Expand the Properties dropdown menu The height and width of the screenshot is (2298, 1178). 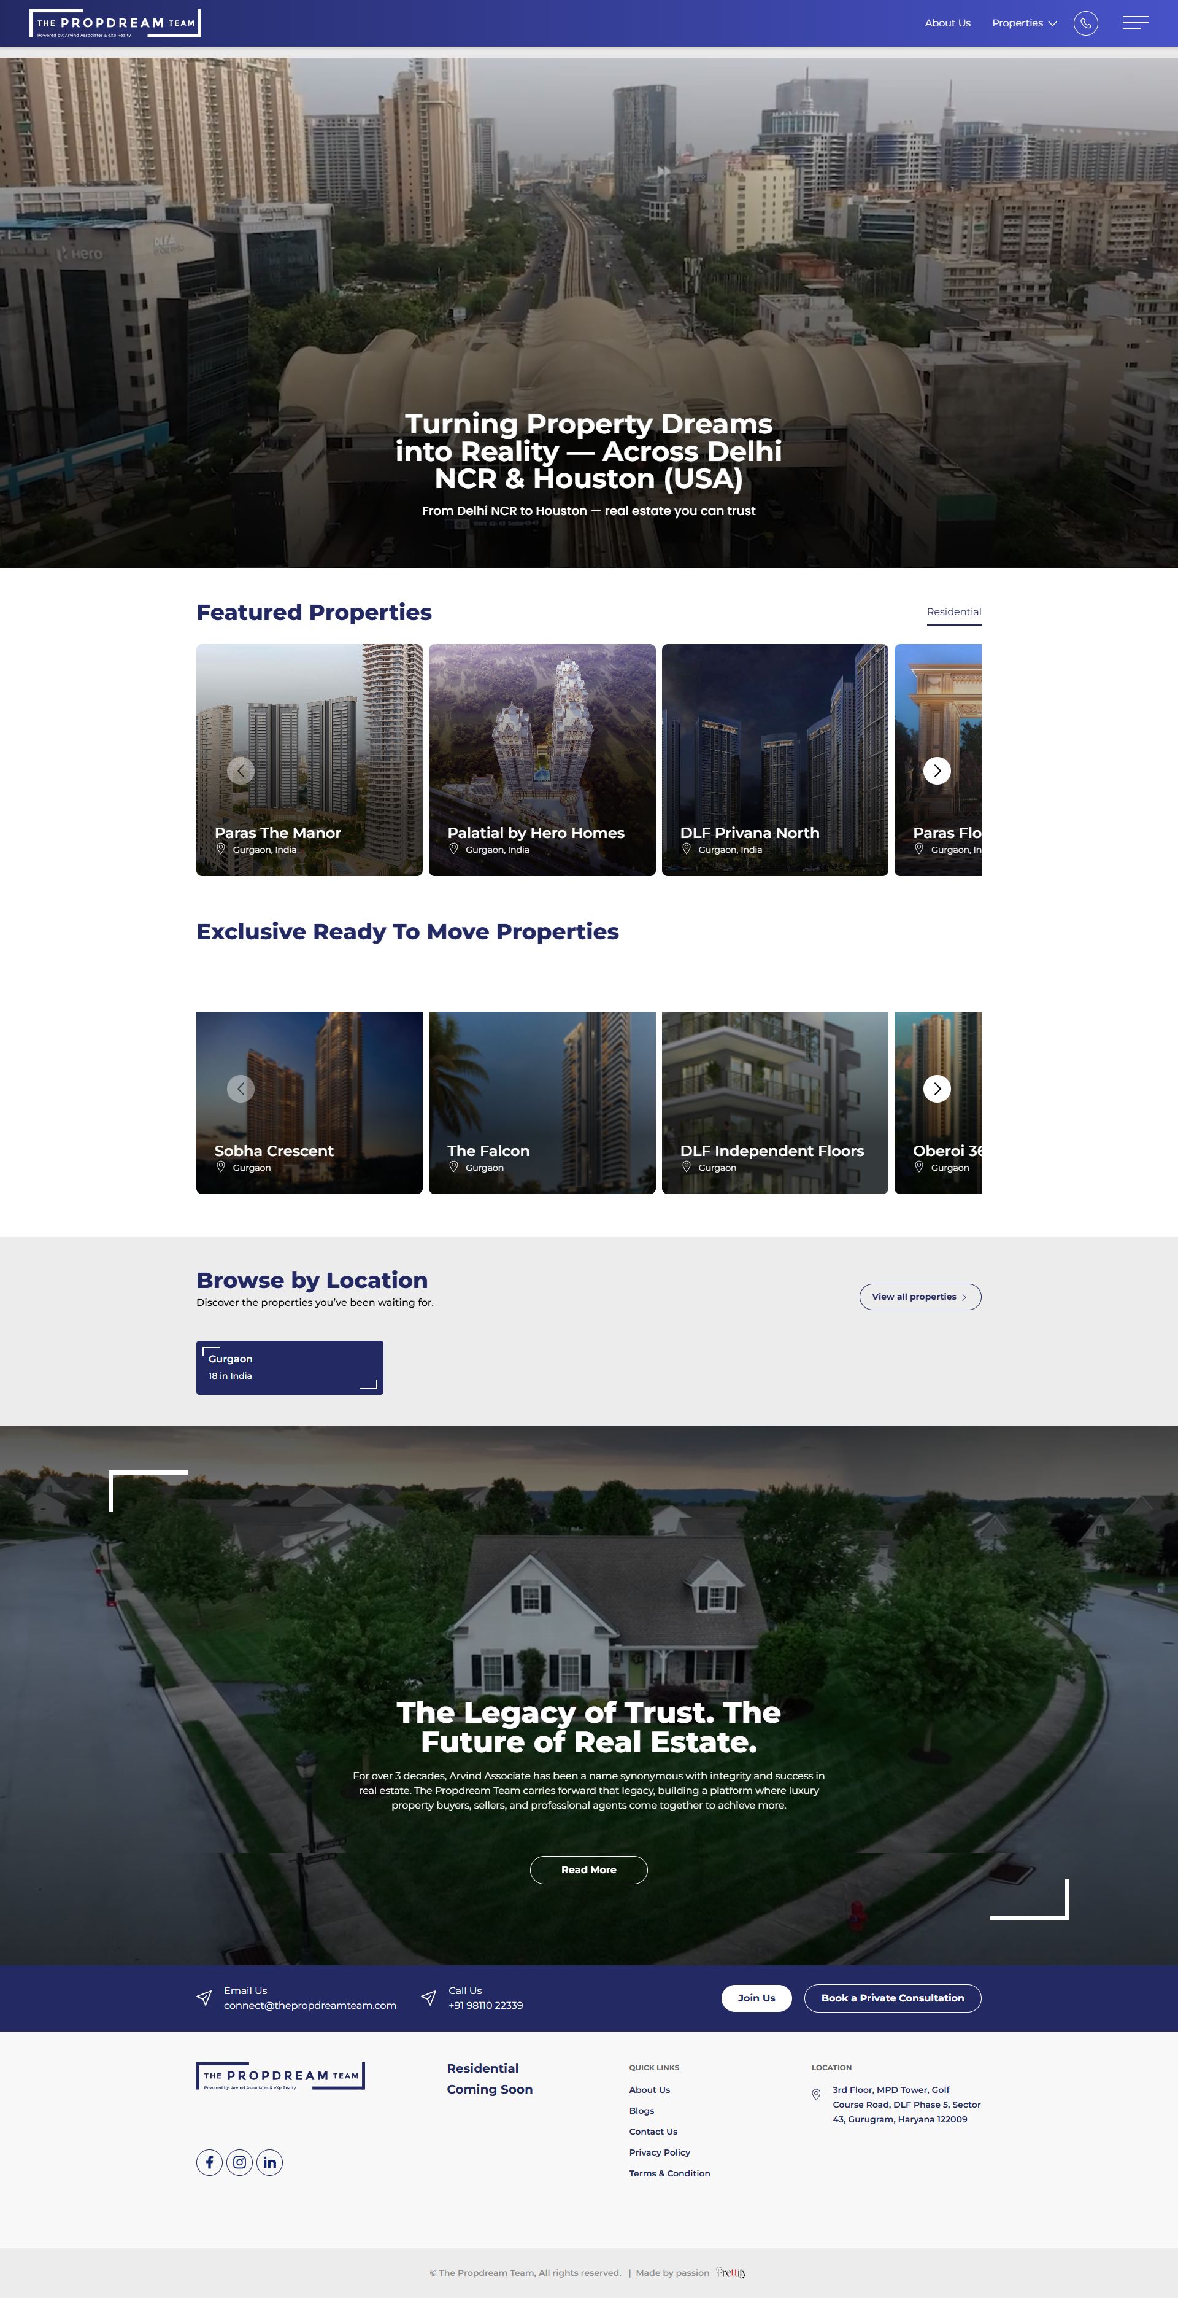click(1024, 23)
